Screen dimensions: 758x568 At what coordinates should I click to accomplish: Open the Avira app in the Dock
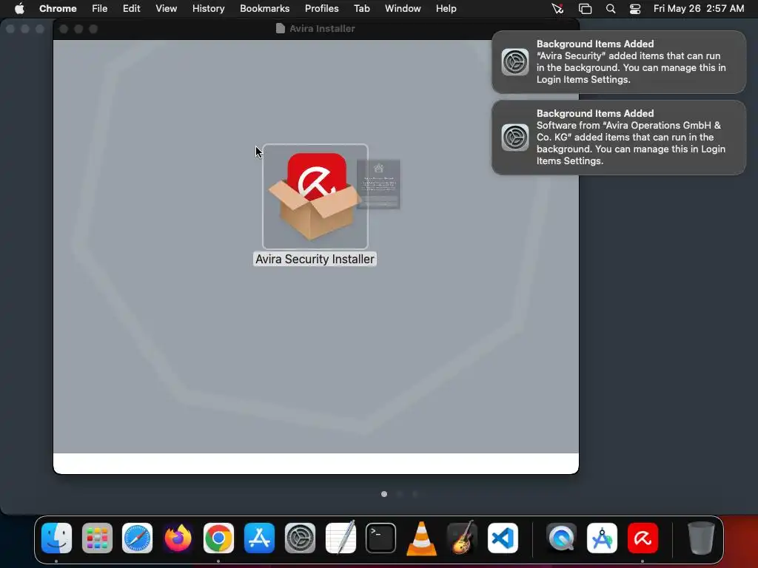pos(643,538)
